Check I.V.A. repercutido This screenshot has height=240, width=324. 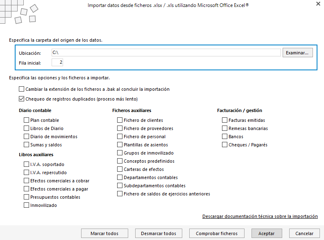point(26,173)
